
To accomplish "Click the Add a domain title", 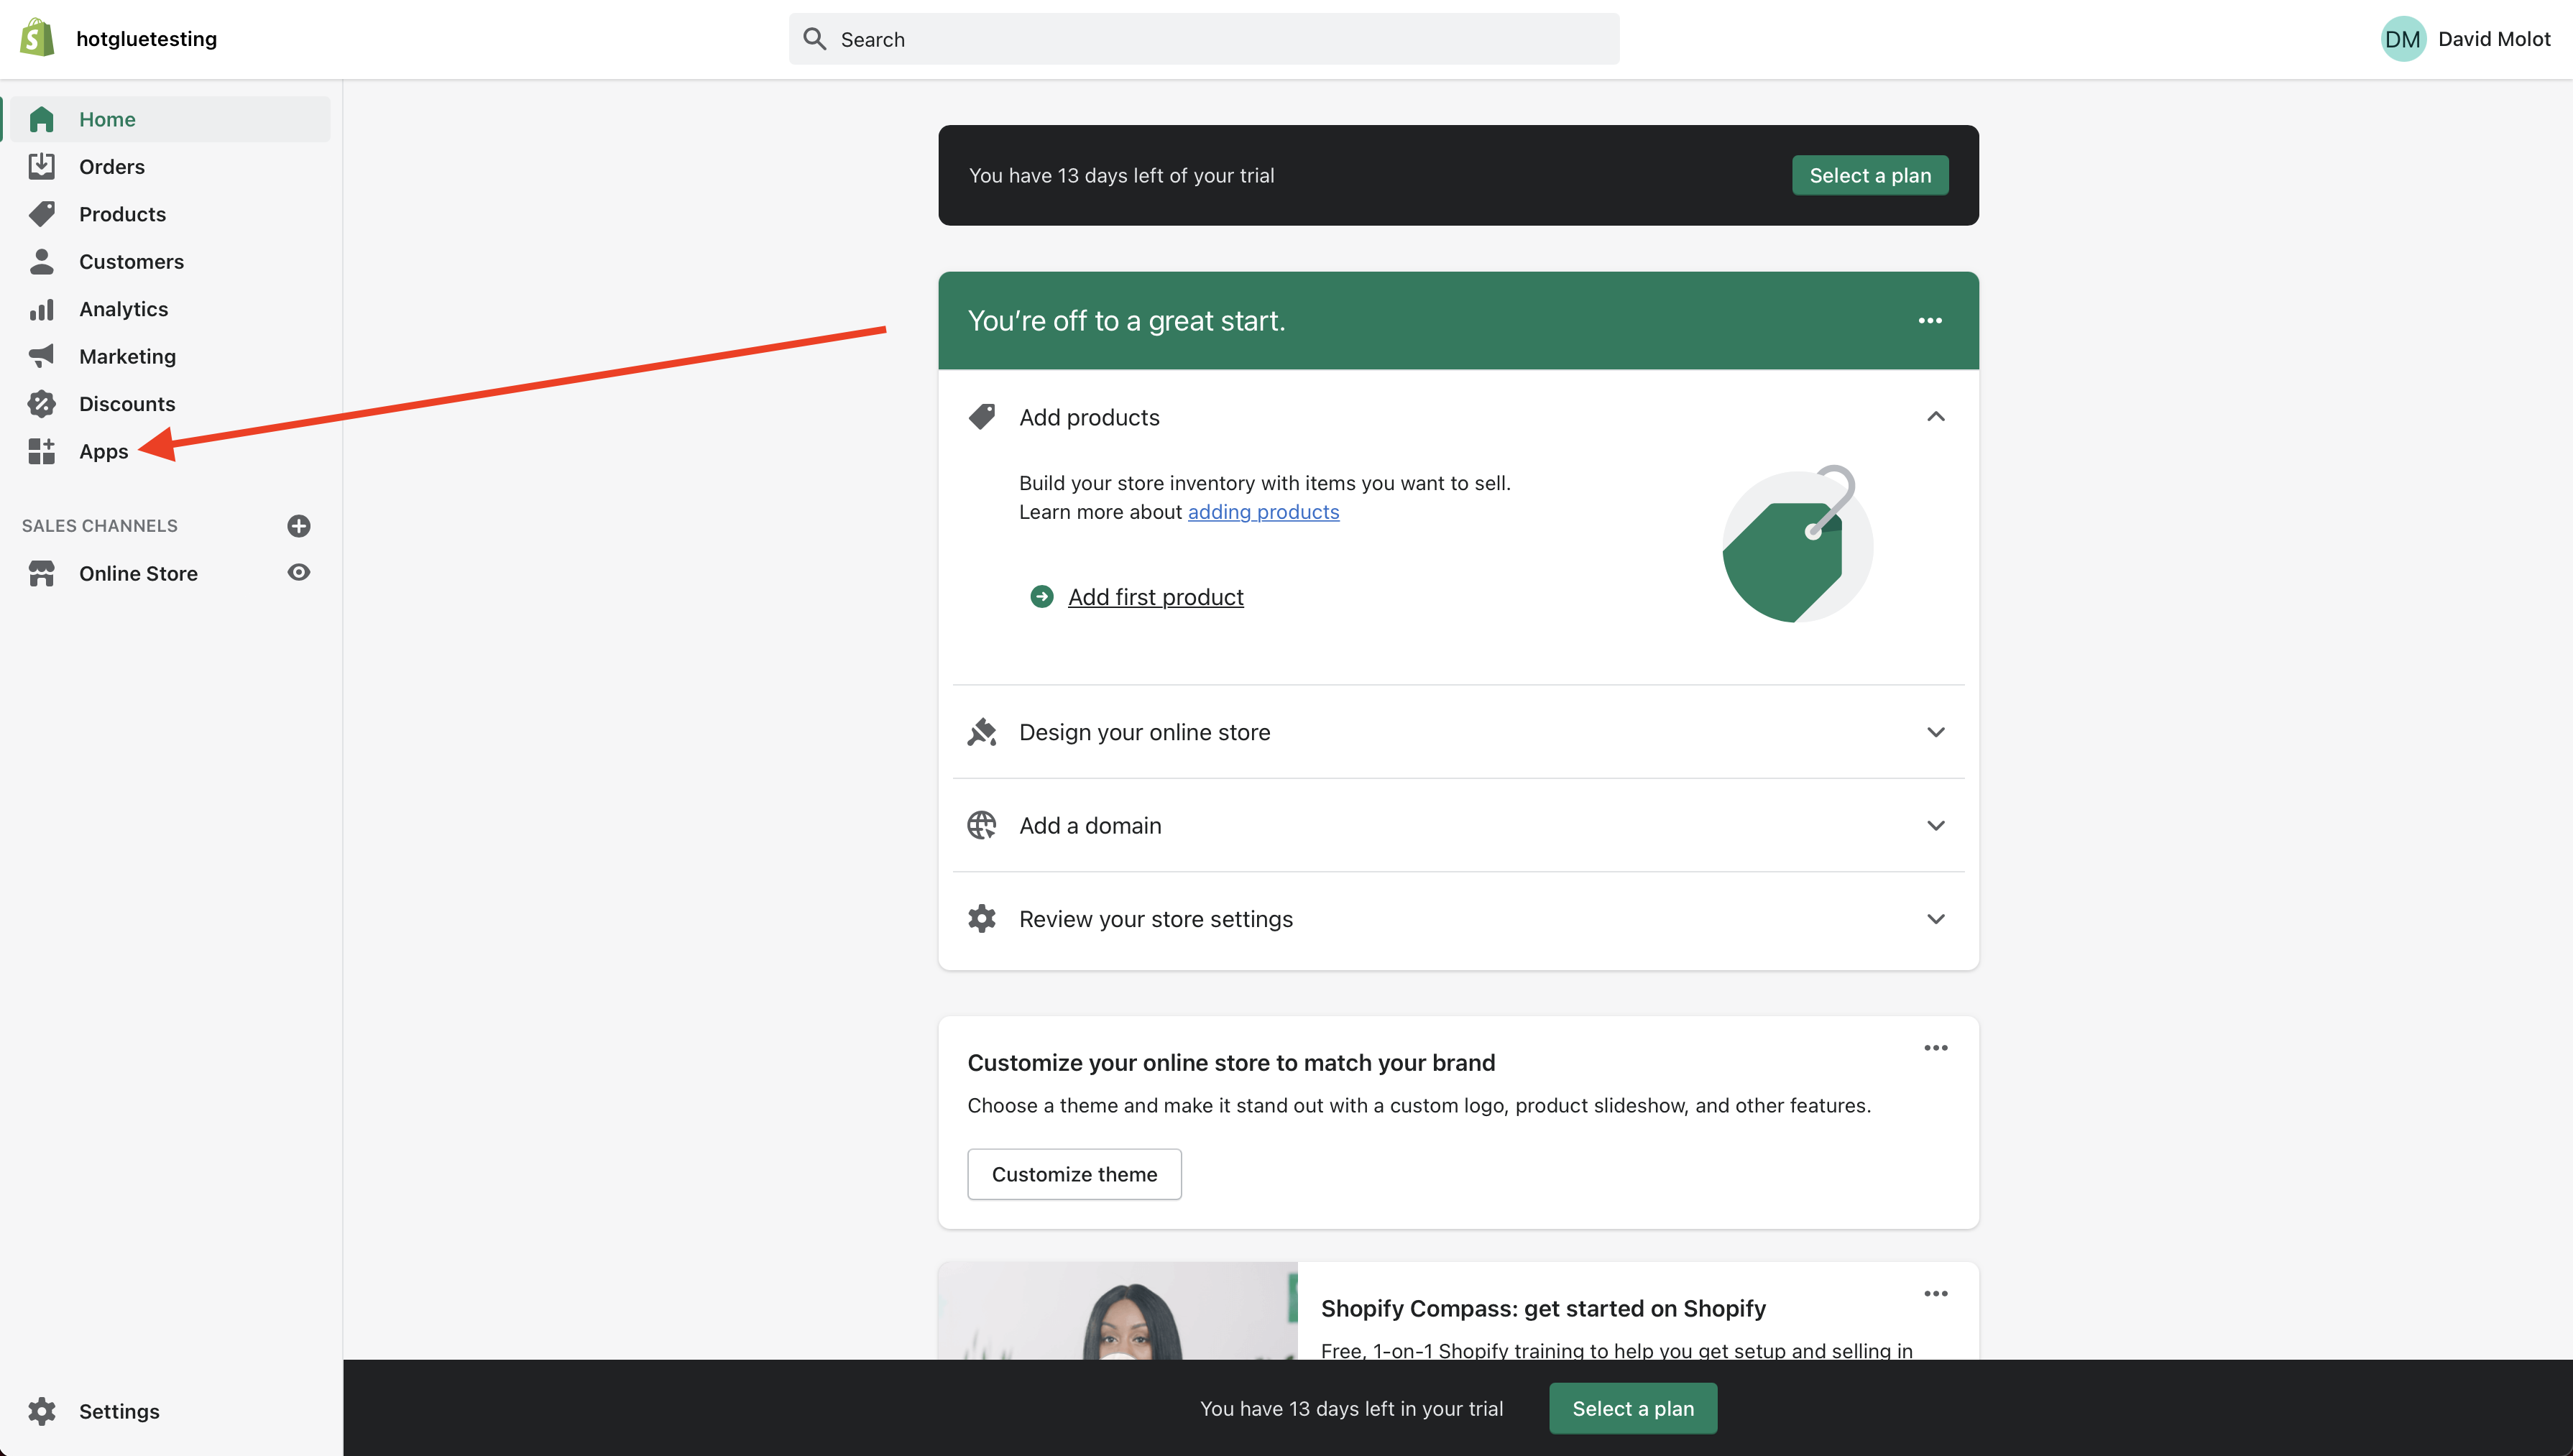I will 1090,825.
